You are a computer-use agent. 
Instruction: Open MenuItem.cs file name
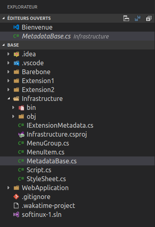coord(46,152)
